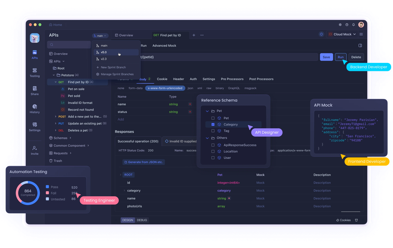
Task: Switch to the Pre Processors tab
Action: [x=232, y=79]
